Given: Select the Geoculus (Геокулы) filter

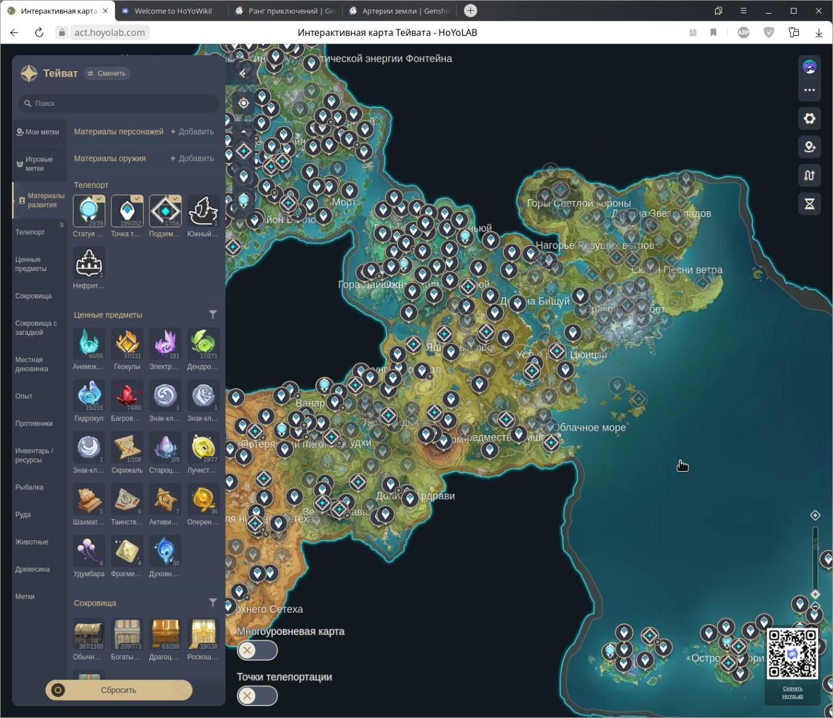Looking at the screenshot, I should point(127,343).
